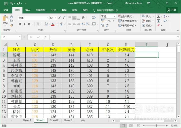Open the Conditional Formatting dropdown
The image size is (181, 128).
click(126, 16)
